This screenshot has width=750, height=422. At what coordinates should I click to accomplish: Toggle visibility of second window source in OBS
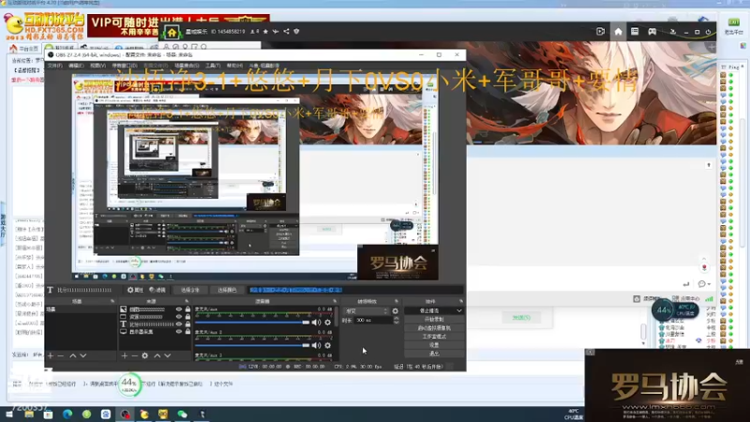pos(179,317)
